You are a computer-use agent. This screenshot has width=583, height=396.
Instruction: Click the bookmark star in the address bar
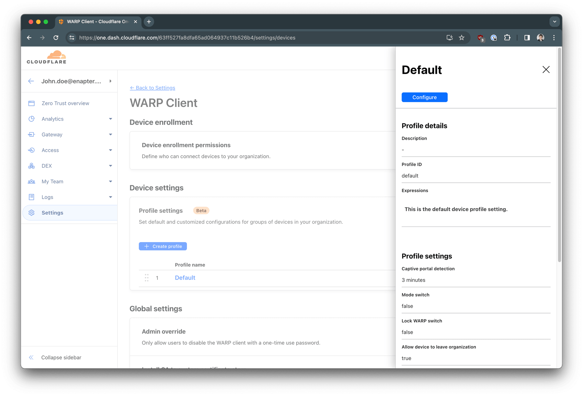pyautogui.click(x=462, y=38)
